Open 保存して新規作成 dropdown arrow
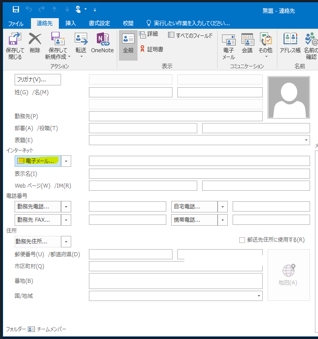 [69, 57]
